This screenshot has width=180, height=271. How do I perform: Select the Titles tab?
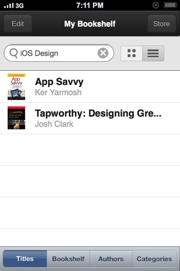[x=25, y=259]
